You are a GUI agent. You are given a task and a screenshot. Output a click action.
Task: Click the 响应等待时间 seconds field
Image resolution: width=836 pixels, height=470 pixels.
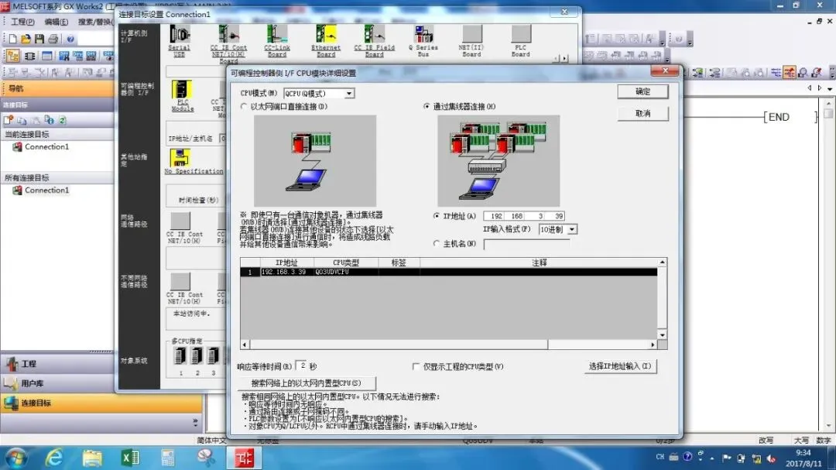click(302, 366)
